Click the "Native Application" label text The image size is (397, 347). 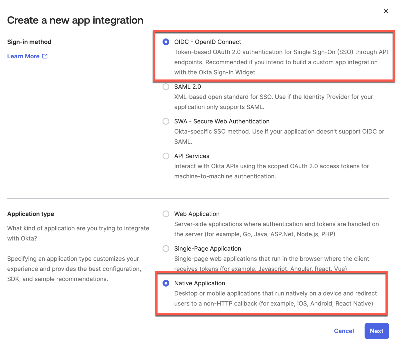200,283
